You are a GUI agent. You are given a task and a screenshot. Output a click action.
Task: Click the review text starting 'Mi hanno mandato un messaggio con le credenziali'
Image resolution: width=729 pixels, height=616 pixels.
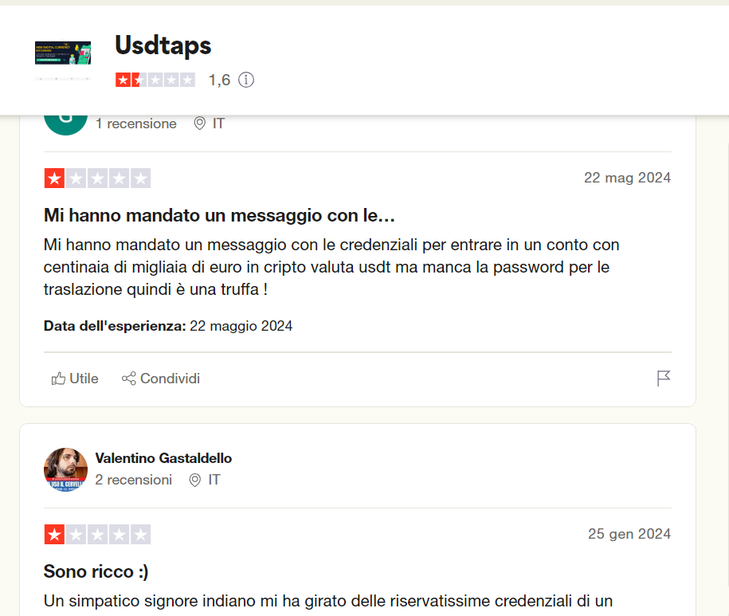point(331,267)
